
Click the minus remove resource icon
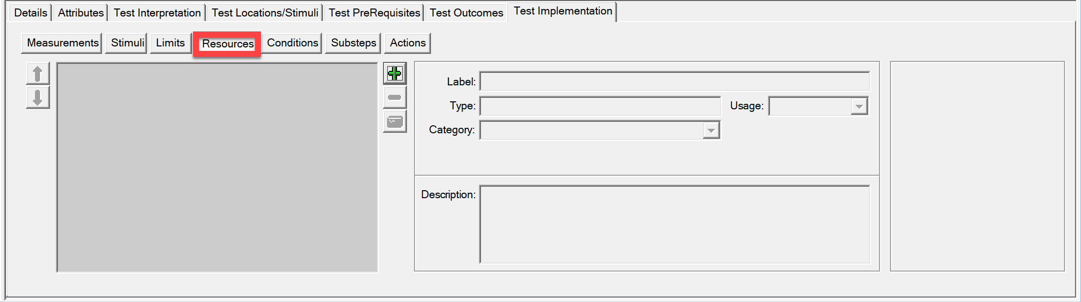(x=394, y=97)
